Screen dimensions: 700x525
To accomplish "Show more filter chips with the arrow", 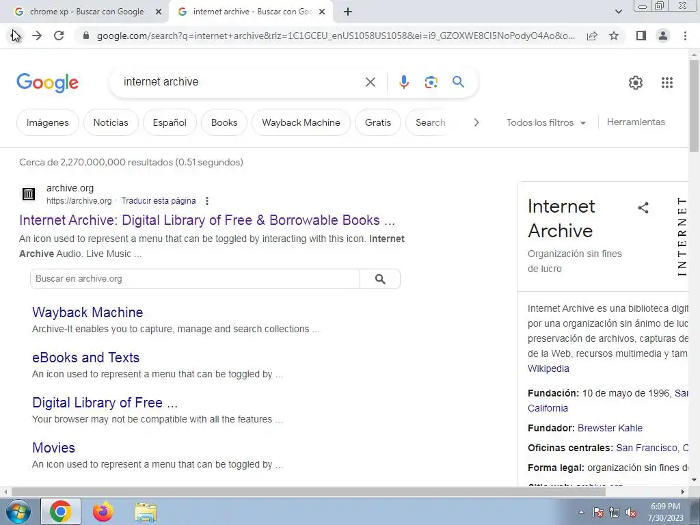I will point(476,122).
